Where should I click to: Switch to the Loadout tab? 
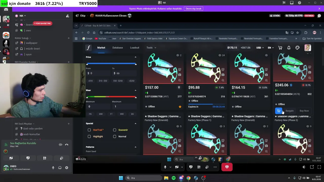coord(134,48)
